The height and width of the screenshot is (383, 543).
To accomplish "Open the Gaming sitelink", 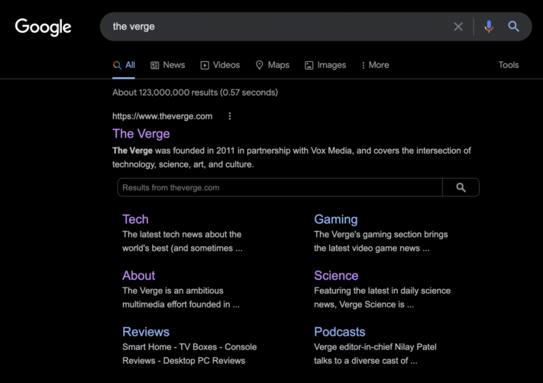I will tap(335, 219).
